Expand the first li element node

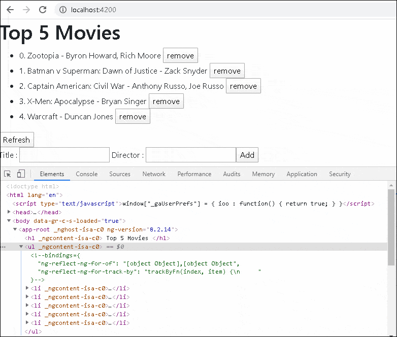[27, 288]
